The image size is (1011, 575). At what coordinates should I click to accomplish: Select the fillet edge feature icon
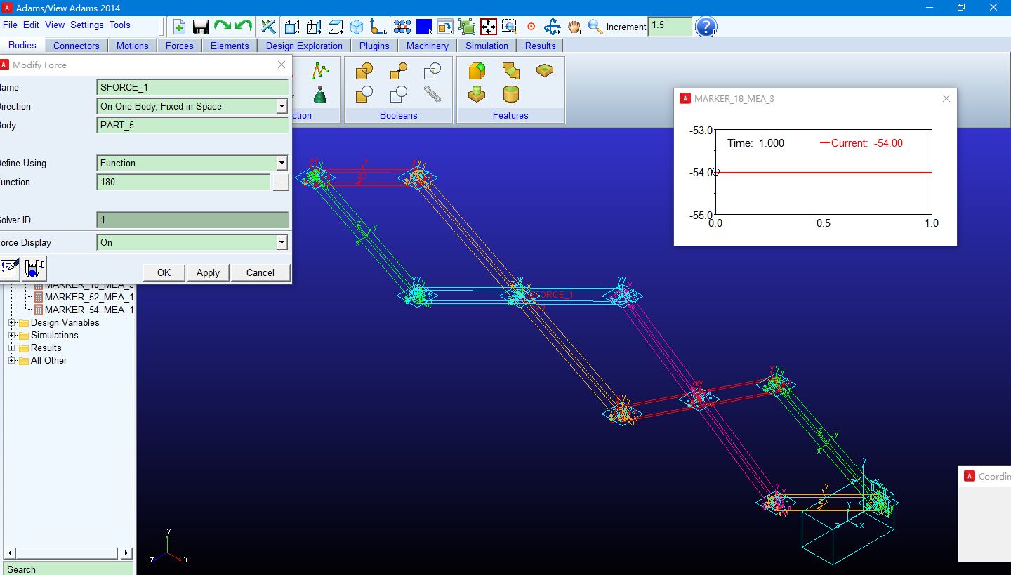tap(477, 71)
